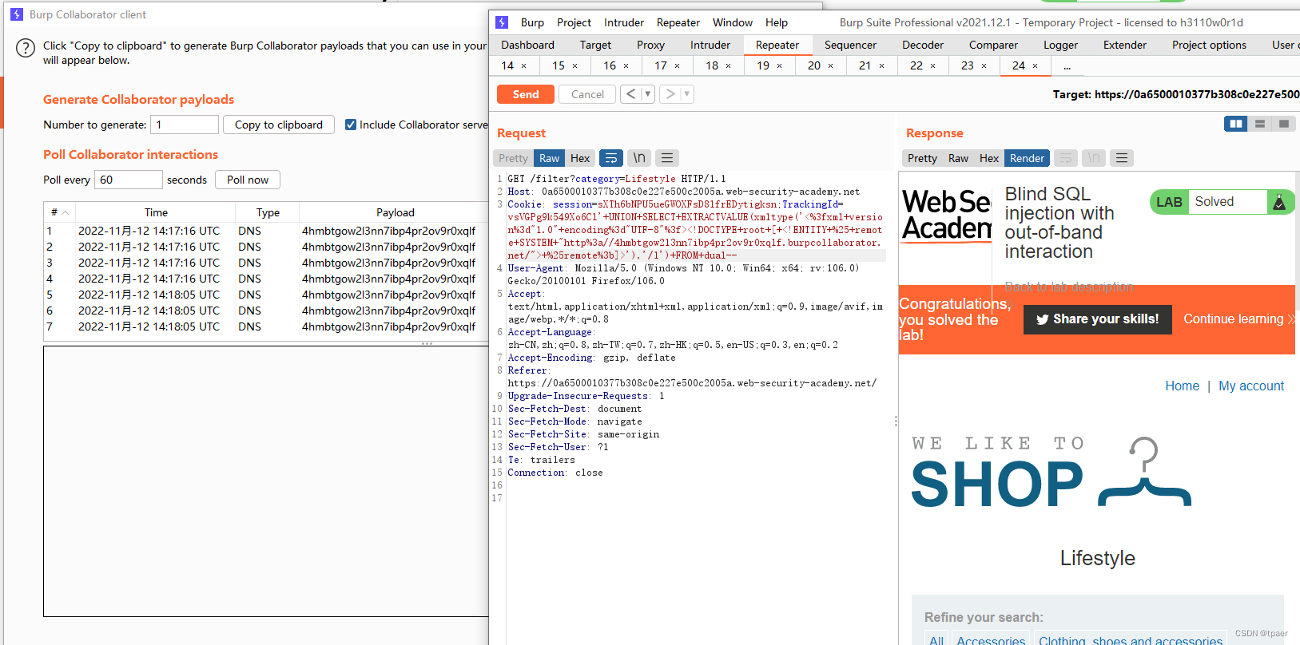1300x645 pixels.
Task: Open response message editor menu icon
Action: tap(1122, 158)
